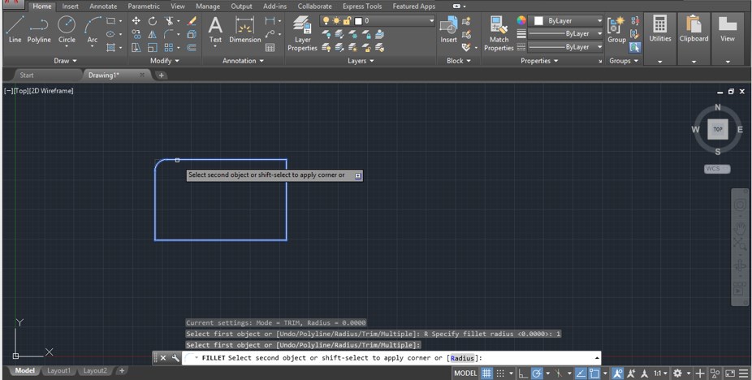Toggle ortho mode in status bar

coord(524,374)
